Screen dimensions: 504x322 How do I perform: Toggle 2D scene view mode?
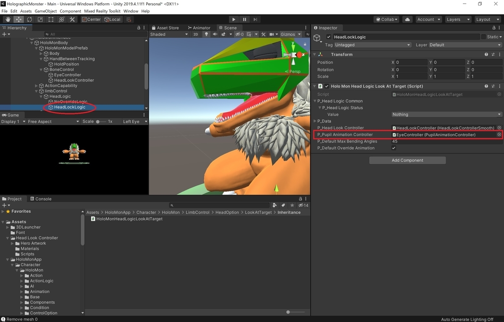195,34
